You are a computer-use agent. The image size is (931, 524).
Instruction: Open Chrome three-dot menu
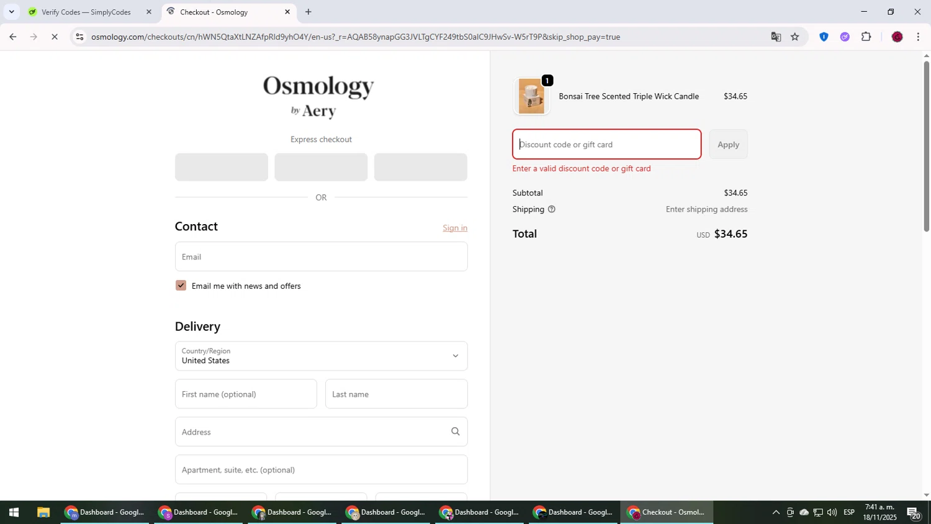click(x=918, y=37)
